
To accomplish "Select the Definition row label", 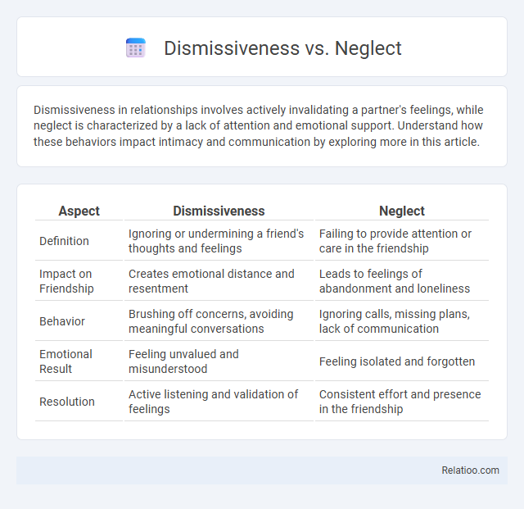I will click(64, 241).
